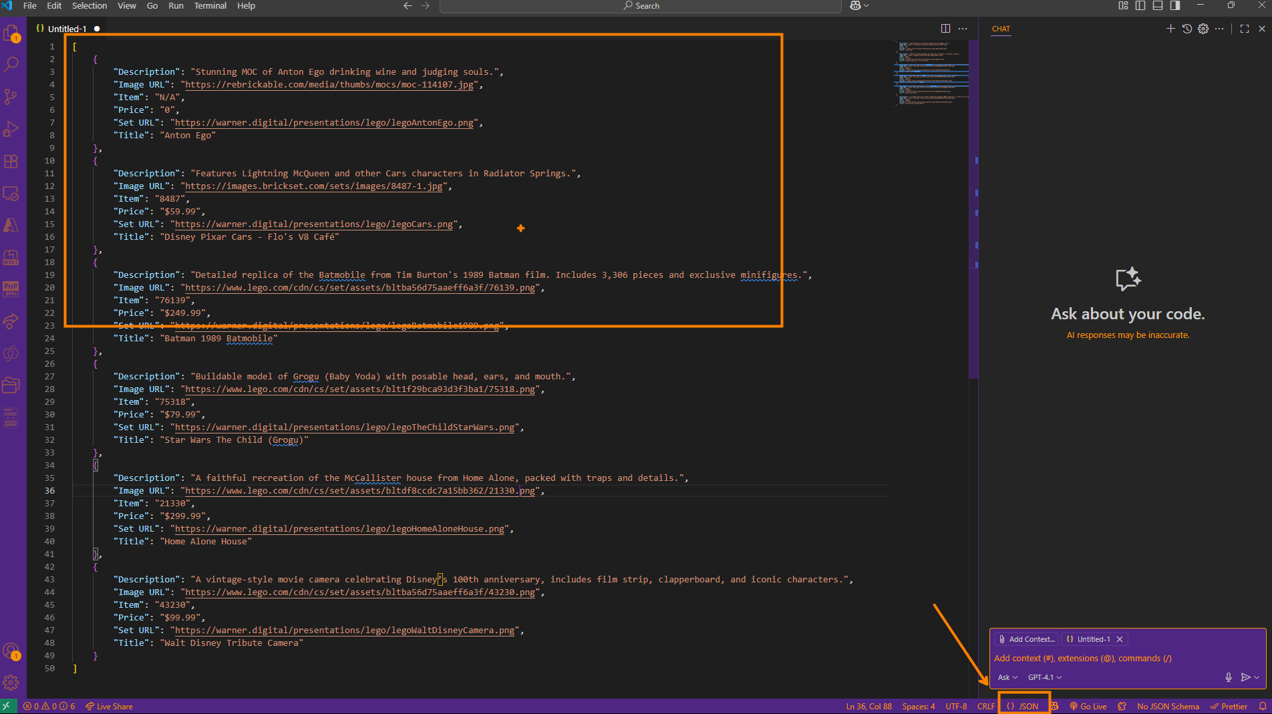This screenshot has width=1272, height=714.
Task: Click the CRLF end of line indicator
Action: coord(986,706)
